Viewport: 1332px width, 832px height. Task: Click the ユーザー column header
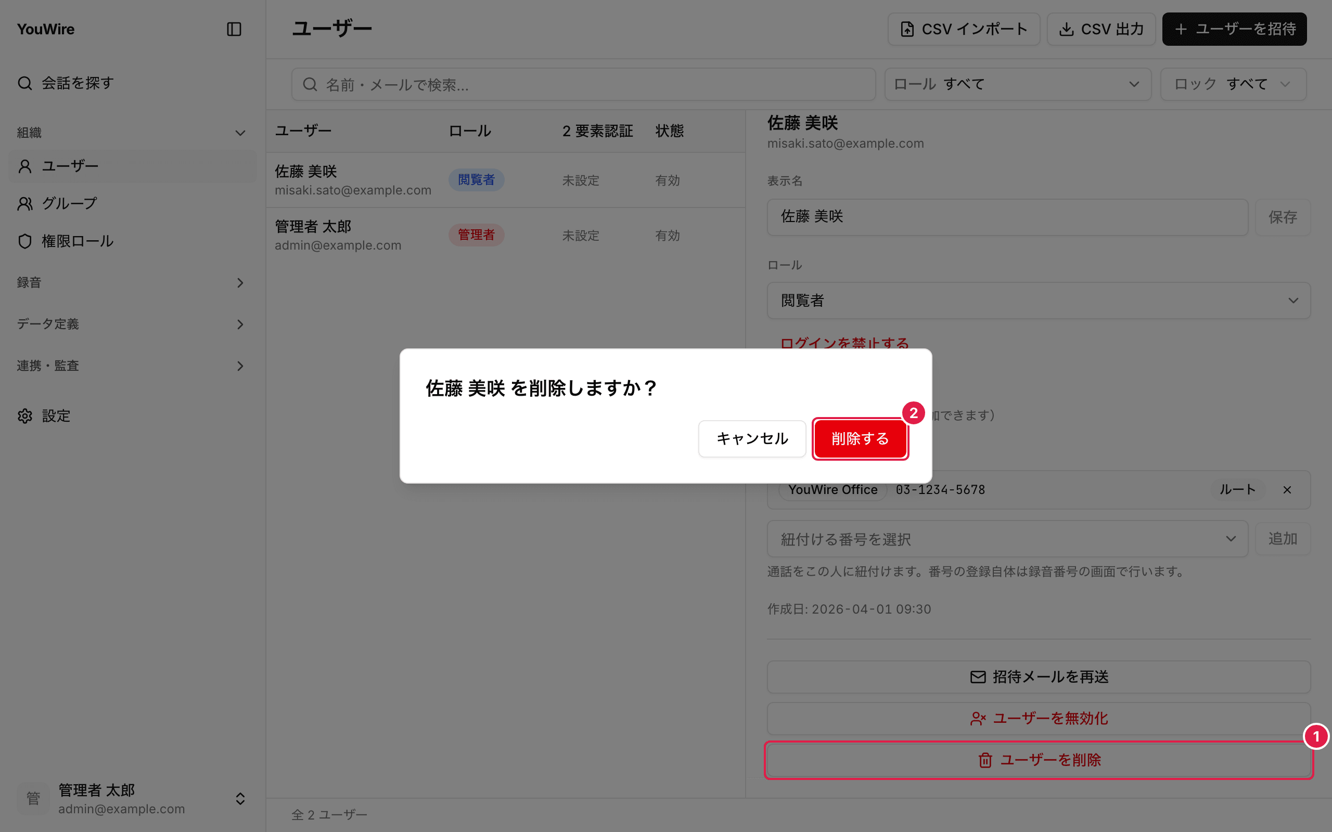pyautogui.click(x=303, y=131)
